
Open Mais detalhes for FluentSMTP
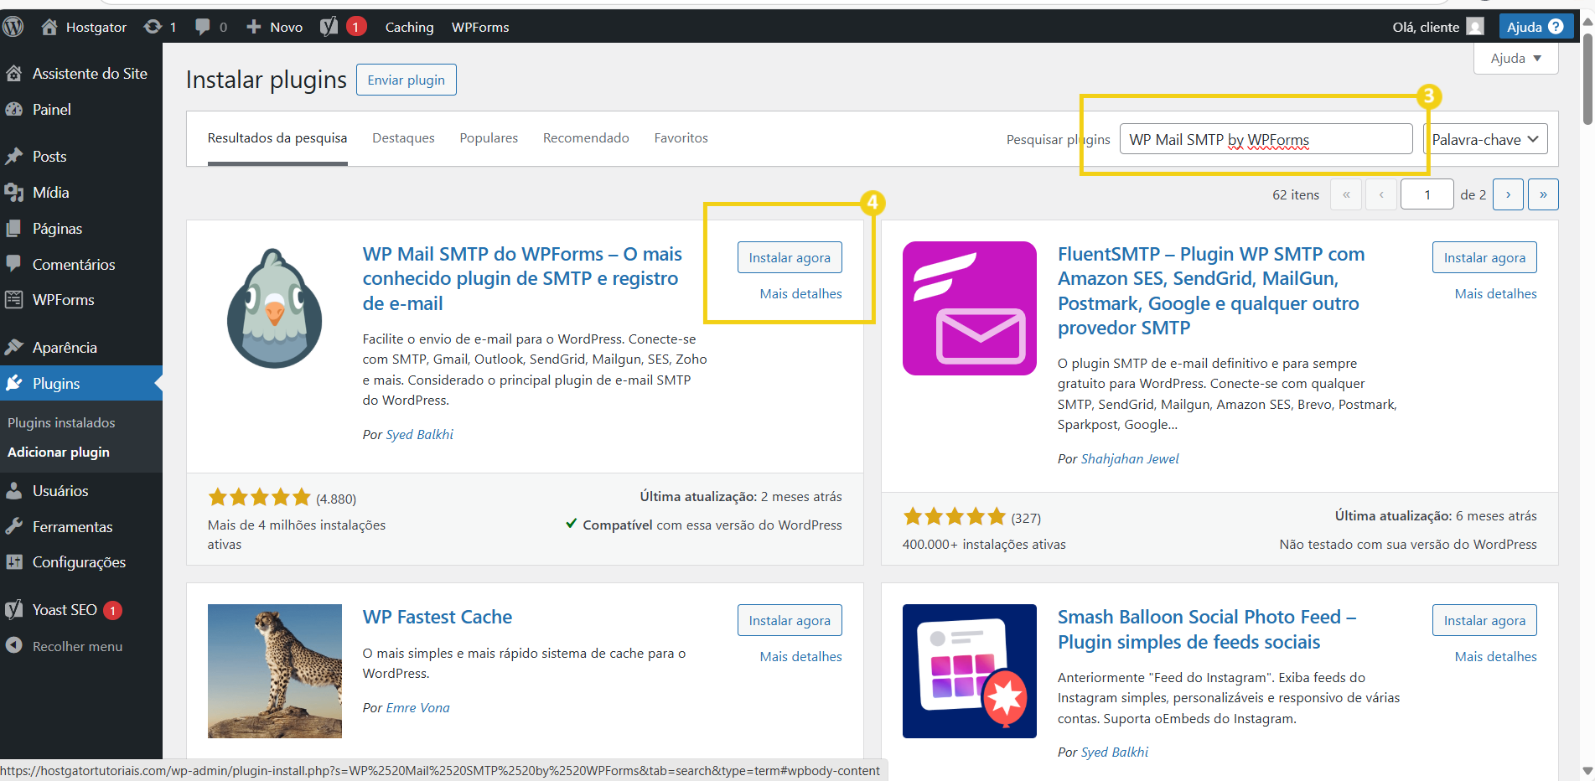pos(1495,294)
